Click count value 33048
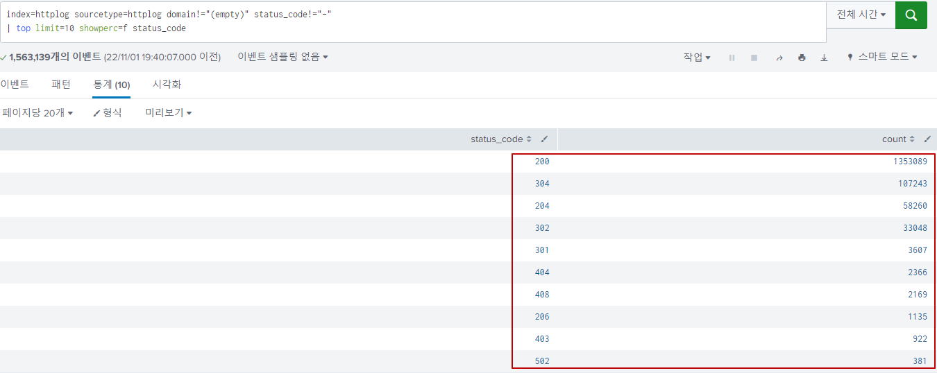This screenshot has height=373, width=937. point(915,228)
